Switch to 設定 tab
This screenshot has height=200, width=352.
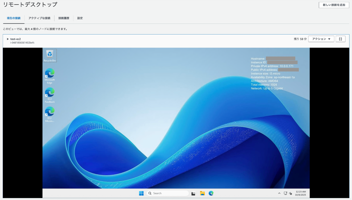(80, 18)
